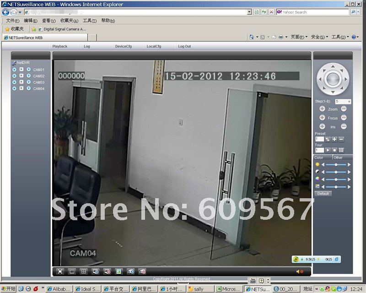366x293 pixels.
Task: Click the Default color button
Action: tap(323, 194)
